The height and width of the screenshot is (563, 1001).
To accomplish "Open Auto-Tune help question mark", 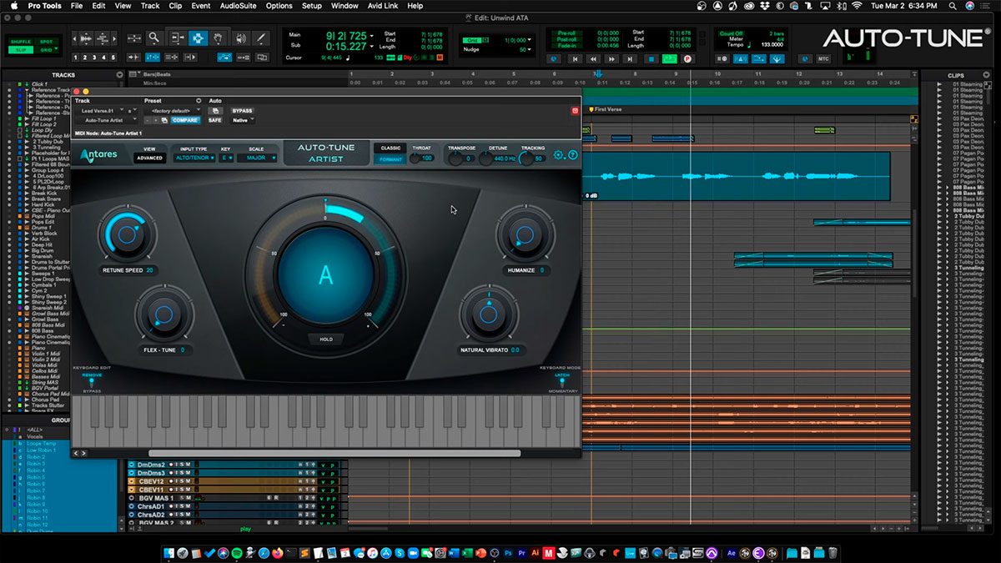I will (572, 155).
